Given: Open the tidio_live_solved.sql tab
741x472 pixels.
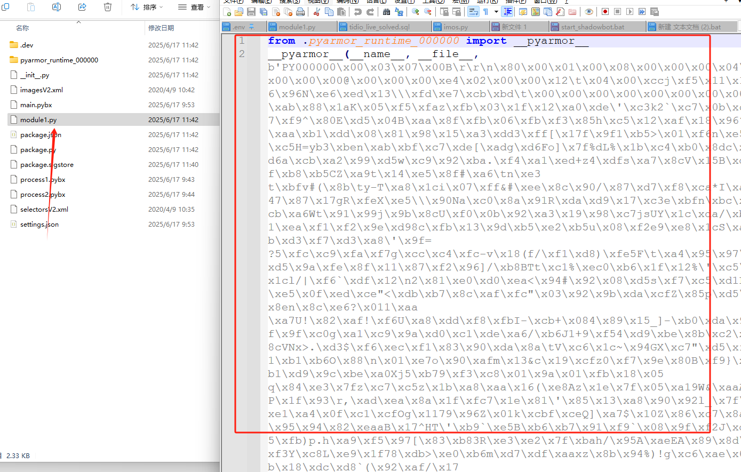Looking at the screenshot, I should [385, 27].
